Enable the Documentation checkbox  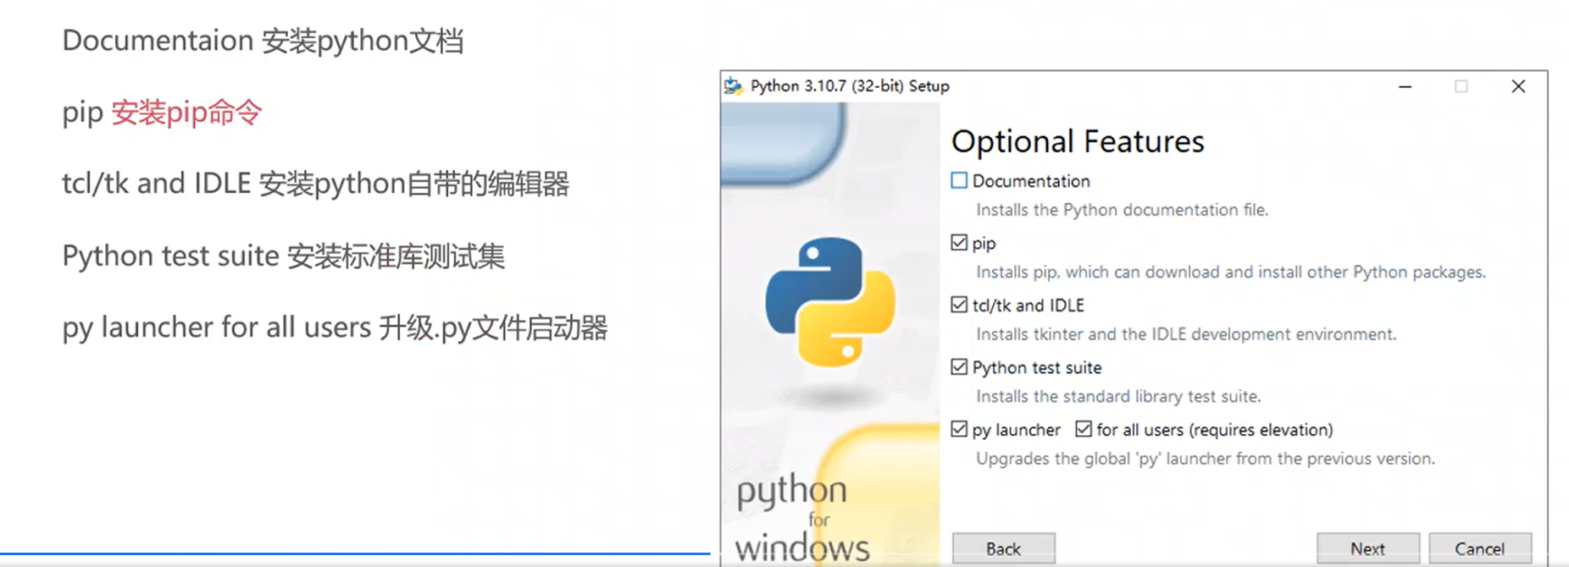[959, 180]
